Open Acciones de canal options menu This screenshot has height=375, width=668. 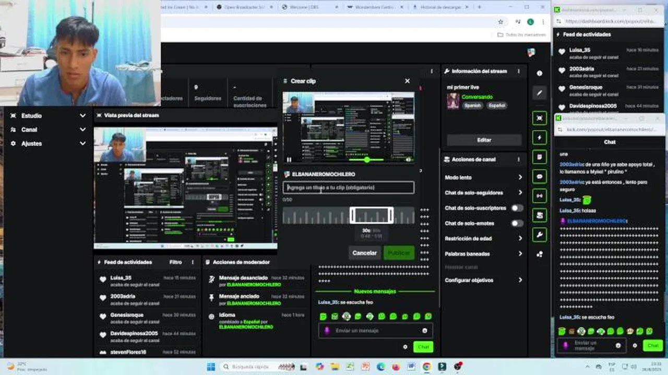[x=518, y=159]
